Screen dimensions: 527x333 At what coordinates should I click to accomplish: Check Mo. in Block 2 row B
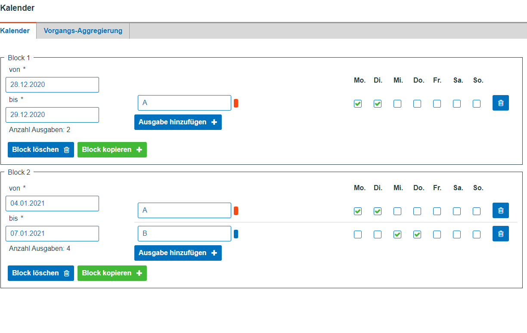coord(358,234)
